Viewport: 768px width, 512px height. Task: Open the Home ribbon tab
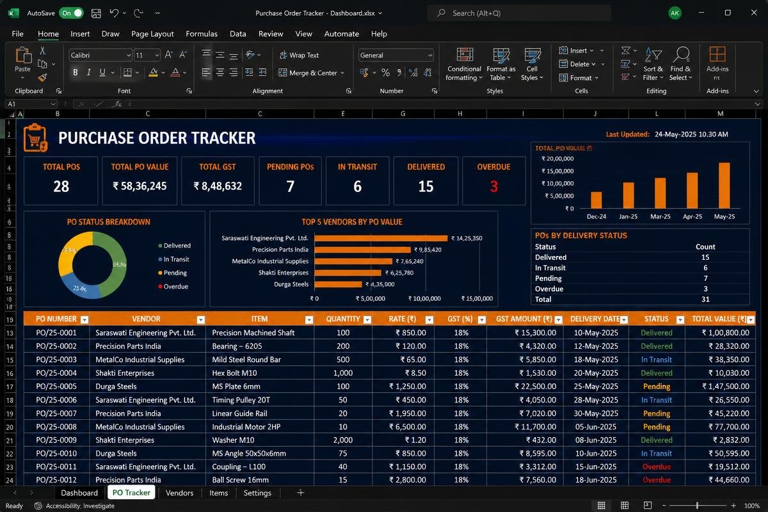(x=48, y=34)
